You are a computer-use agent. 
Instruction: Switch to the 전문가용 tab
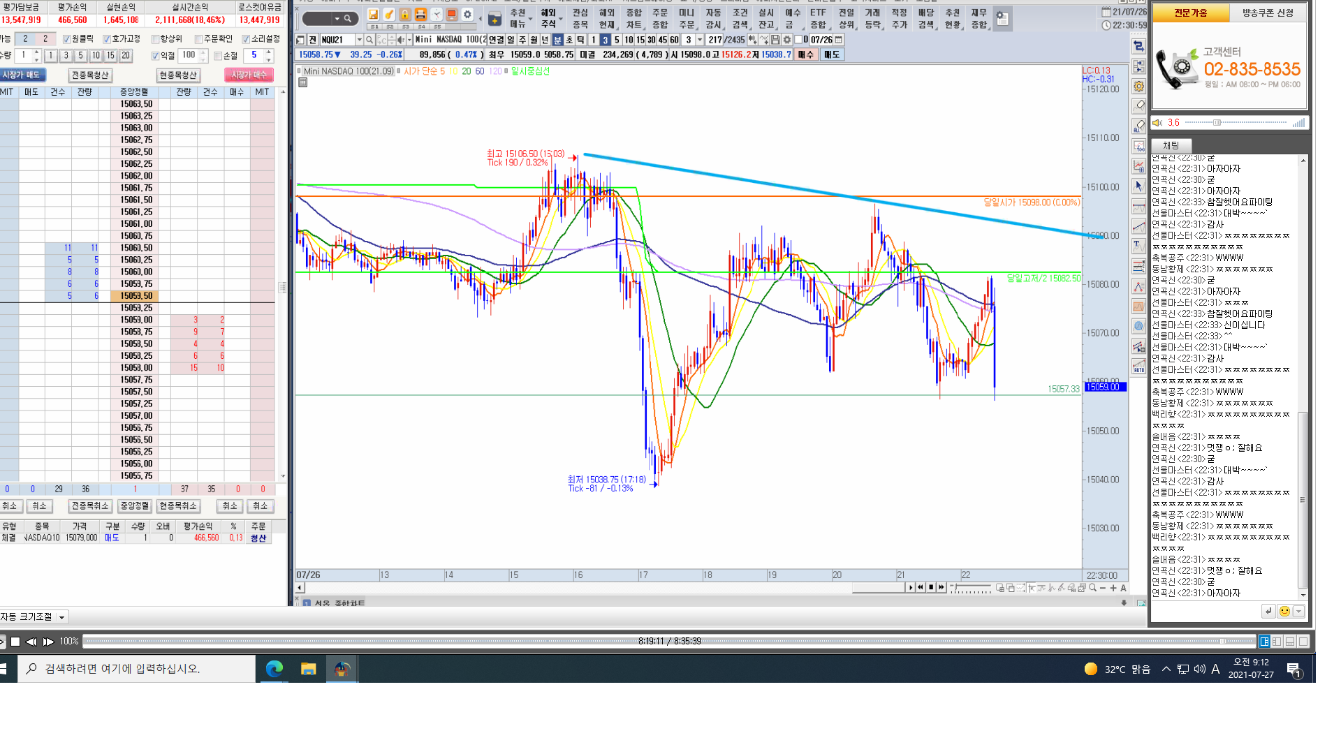pyautogui.click(x=1190, y=13)
